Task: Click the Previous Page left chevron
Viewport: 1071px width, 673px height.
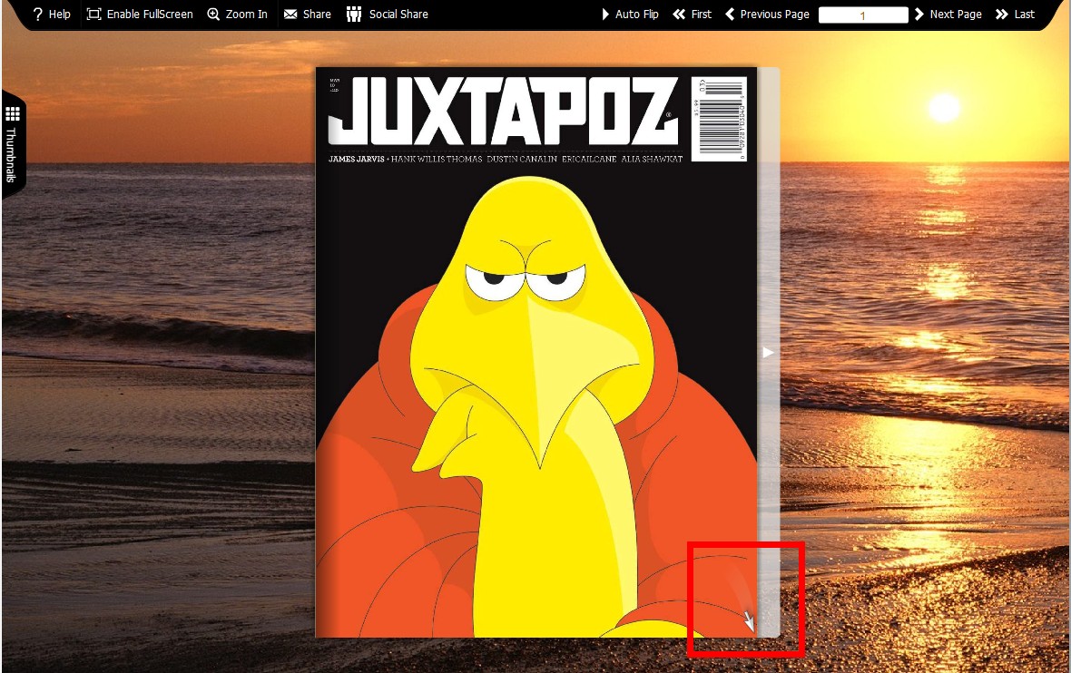Action: pos(730,15)
